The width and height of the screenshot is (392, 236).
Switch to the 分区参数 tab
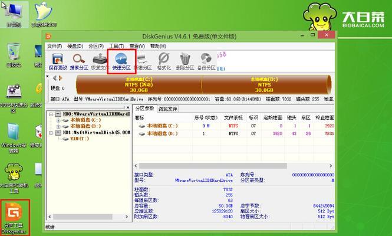145,109
